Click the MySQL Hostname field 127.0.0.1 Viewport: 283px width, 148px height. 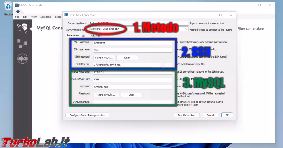(x=133, y=72)
